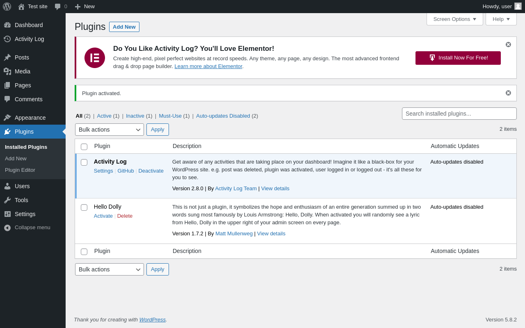The height and width of the screenshot is (328, 525).
Task: Click the Comments speech bubble sidebar icon
Action: point(7,99)
